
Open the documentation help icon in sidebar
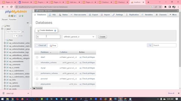15,16
